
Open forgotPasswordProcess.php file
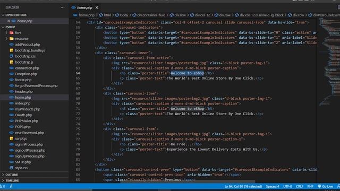coord(36,85)
